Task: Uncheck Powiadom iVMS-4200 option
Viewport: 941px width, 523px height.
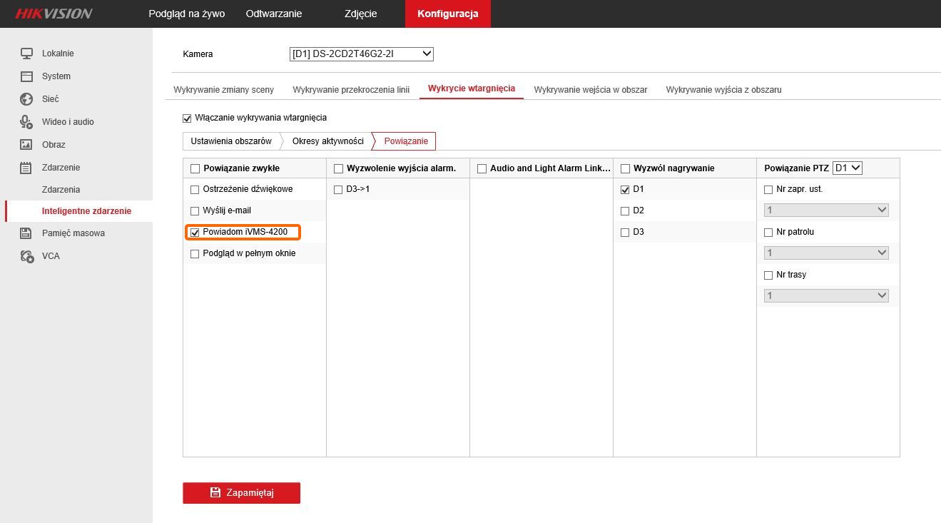Action: coord(195,233)
